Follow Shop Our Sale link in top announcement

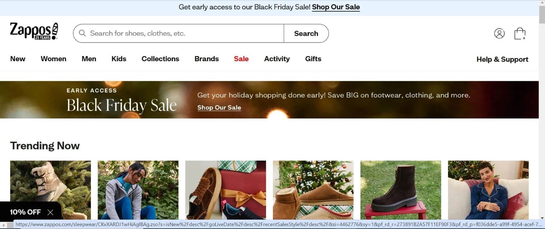pyautogui.click(x=336, y=7)
